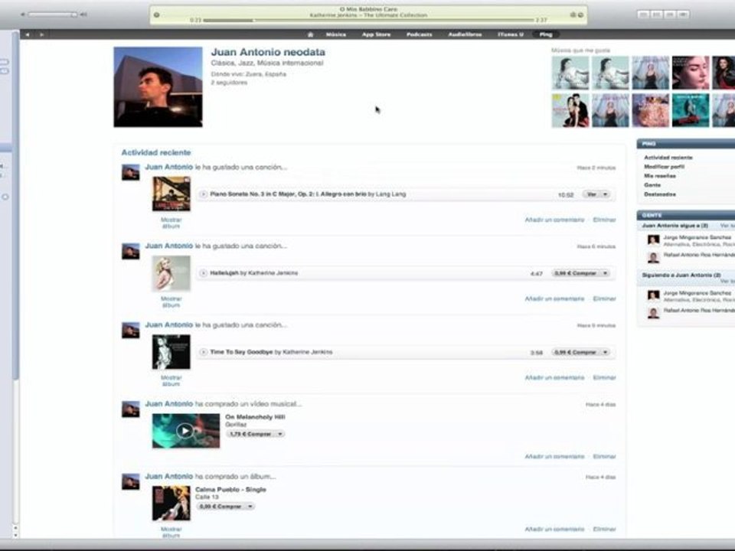The image size is (735, 551).
Task: Play preview of Piano Sonata No. 3
Action: pyautogui.click(x=204, y=194)
